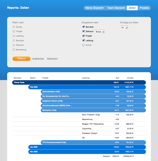
Task: Click the Leistung column header
Action: point(86,78)
